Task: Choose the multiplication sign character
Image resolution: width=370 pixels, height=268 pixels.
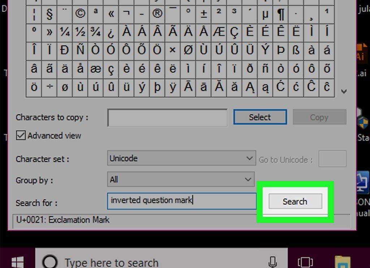Action: pyautogui.click(x=173, y=50)
